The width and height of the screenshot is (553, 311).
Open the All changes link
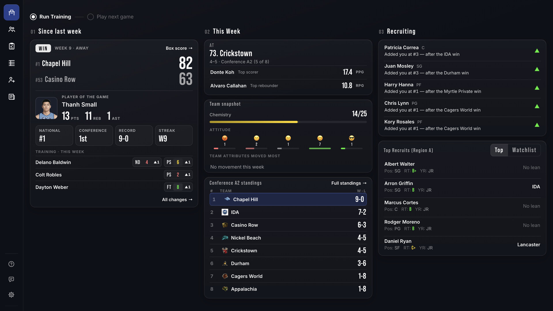(x=177, y=200)
